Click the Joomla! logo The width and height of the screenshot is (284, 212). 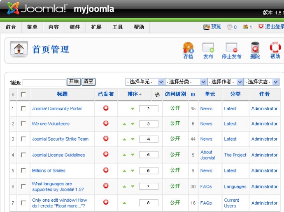coord(37,8)
